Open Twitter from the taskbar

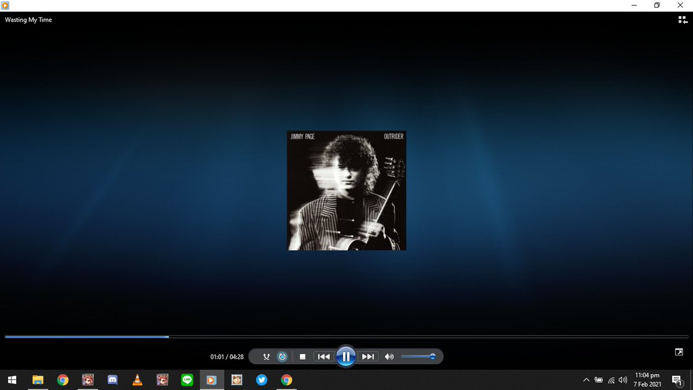[262, 380]
